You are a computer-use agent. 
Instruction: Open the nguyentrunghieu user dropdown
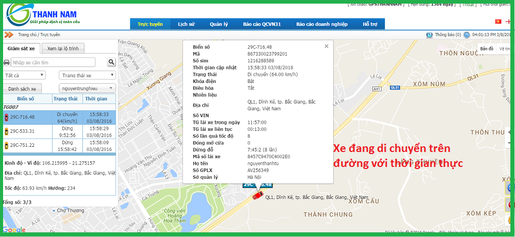click(x=87, y=88)
